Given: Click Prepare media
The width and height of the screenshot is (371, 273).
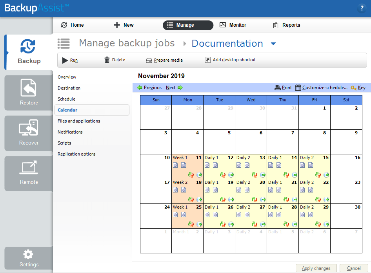Looking at the screenshot, I should (x=164, y=60).
